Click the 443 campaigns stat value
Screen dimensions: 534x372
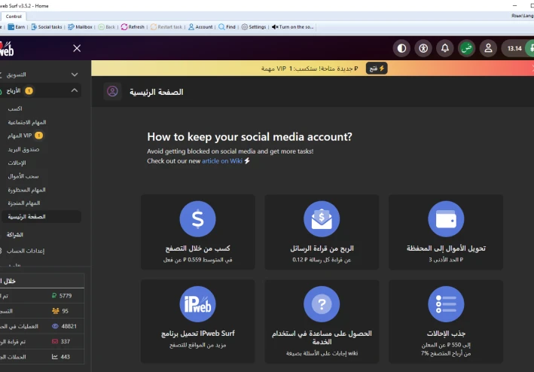pyautogui.click(x=65, y=357)
